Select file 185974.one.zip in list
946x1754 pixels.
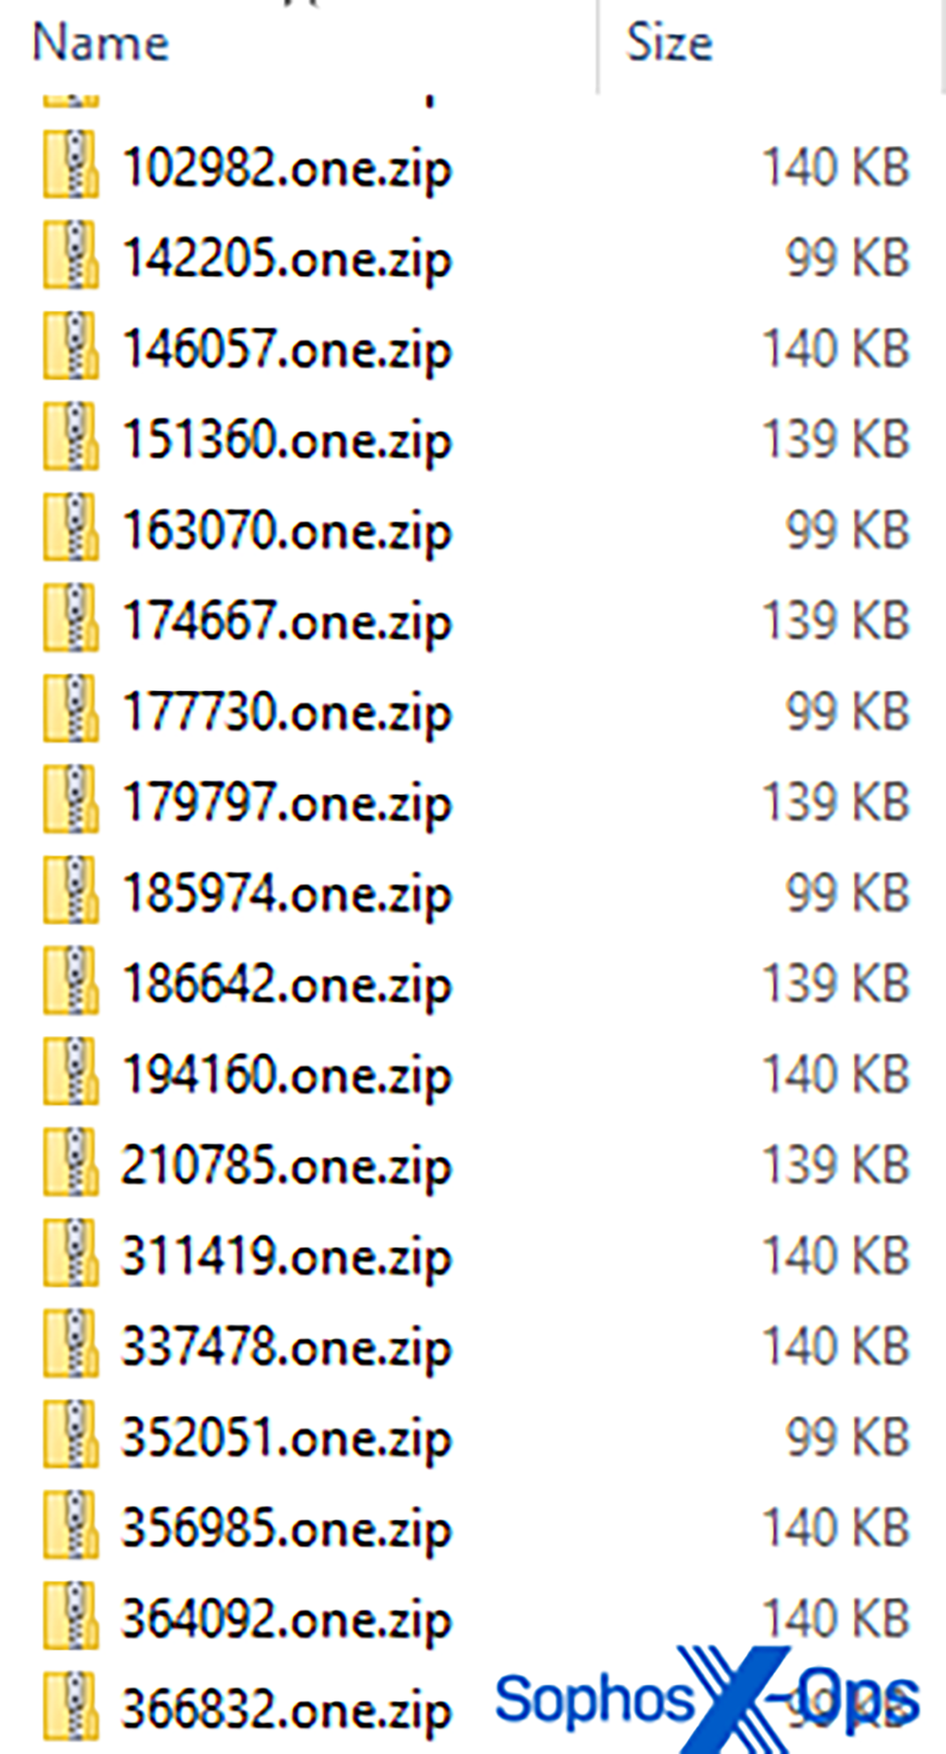(x=287, y=896)
